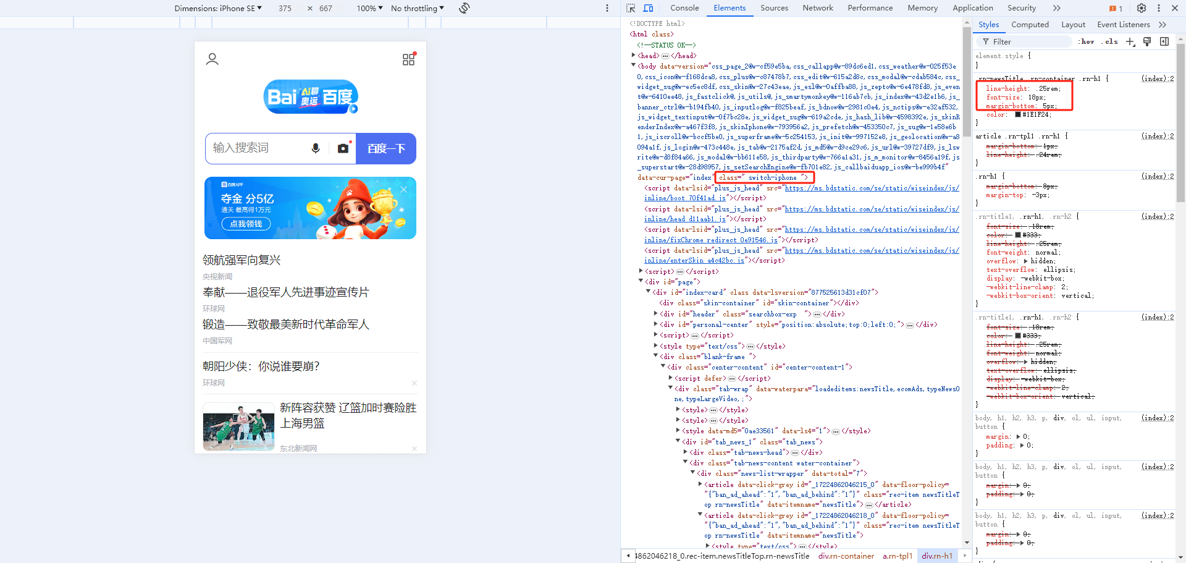Show more DevTools panel tabs
The image size is (1186, 563).
[x=1056, y=8]
